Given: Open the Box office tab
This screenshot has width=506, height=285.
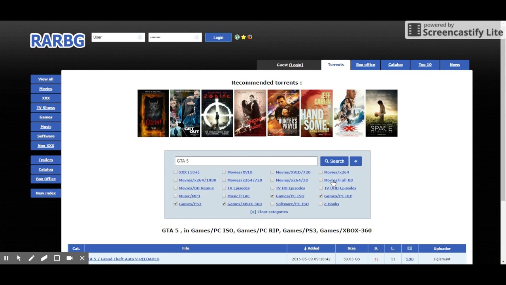Looking at the screenshot, I should click(x=366, y=65).
